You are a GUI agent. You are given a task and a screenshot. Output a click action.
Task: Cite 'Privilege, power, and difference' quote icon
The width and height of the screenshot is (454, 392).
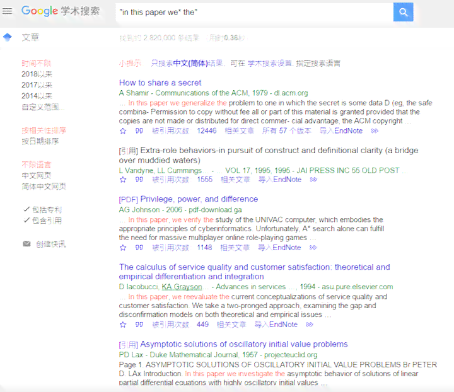pos(139,247)
